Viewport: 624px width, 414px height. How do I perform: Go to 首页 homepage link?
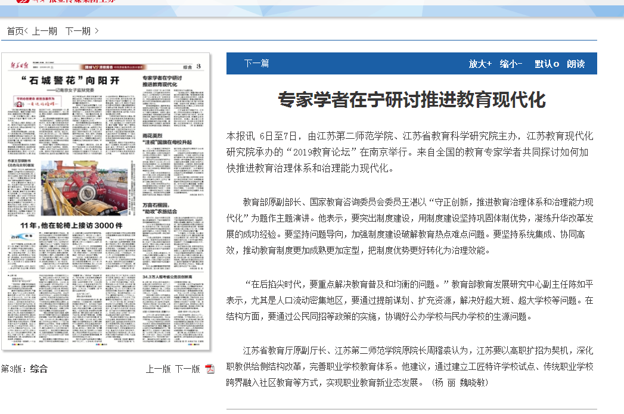[x=15, y=31]
